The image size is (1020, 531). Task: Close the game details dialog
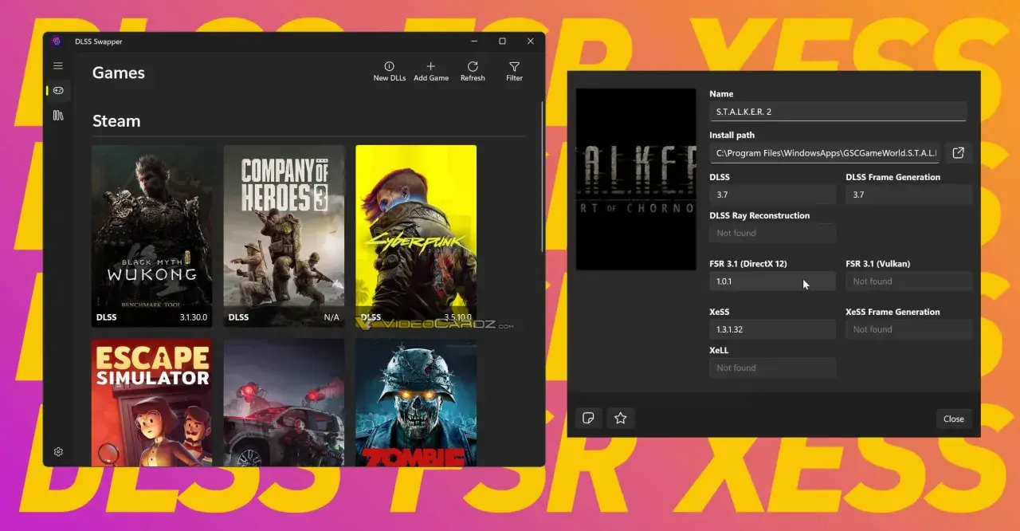(x=954, y=419)
